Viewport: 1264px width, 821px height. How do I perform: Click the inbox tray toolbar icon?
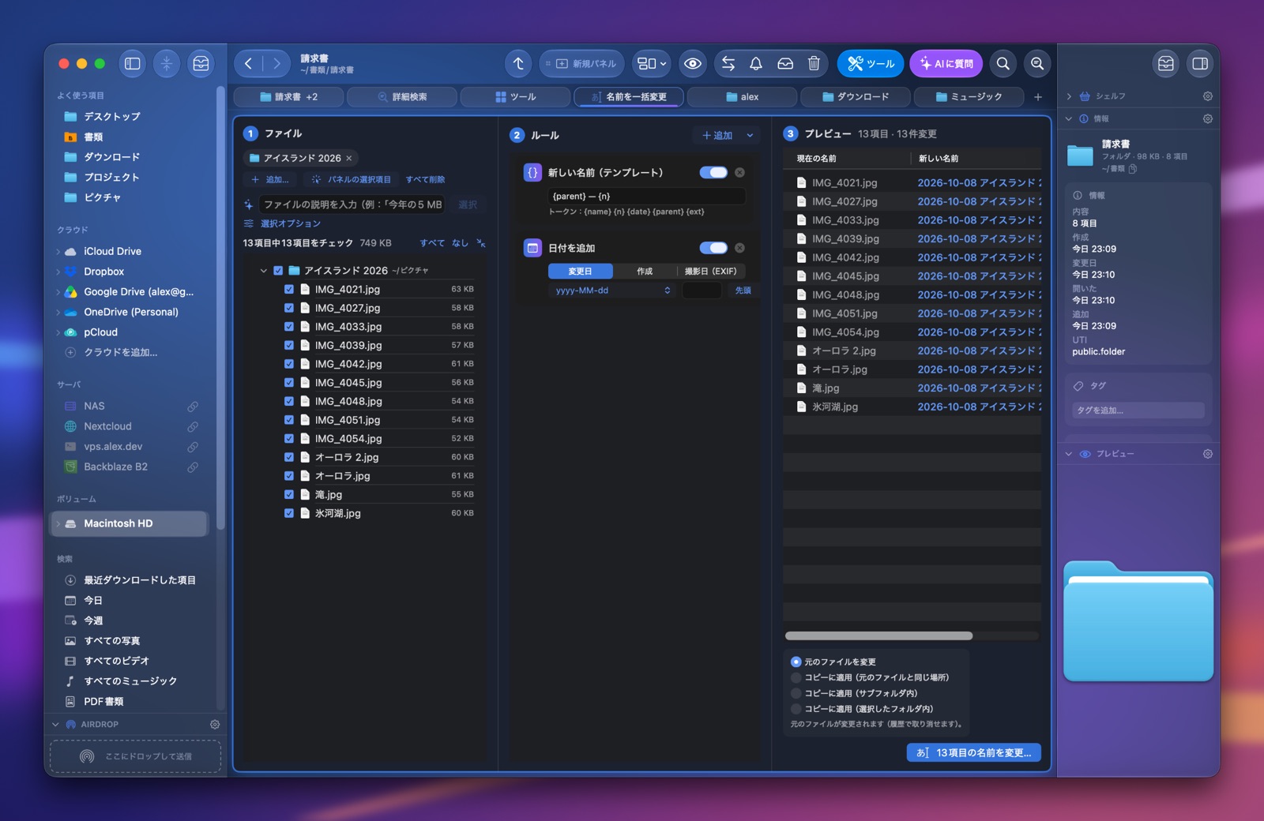pos(785,64)
